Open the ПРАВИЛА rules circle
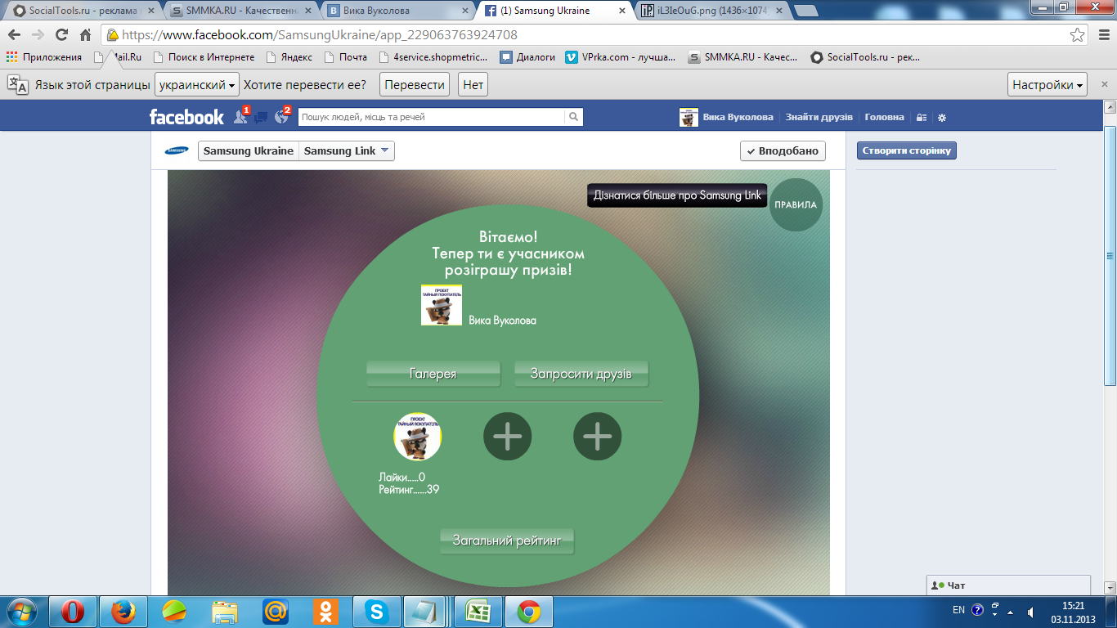 click(796, 205)
